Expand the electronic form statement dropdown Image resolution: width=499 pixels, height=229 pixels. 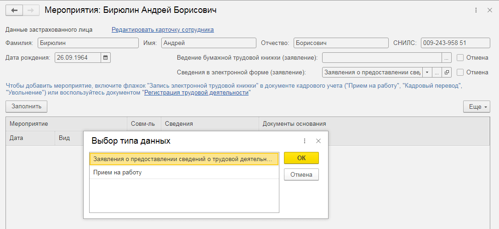click(x=427, y=73)
